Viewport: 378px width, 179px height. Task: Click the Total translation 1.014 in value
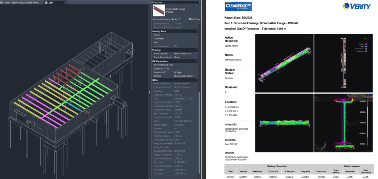(231, 176)
